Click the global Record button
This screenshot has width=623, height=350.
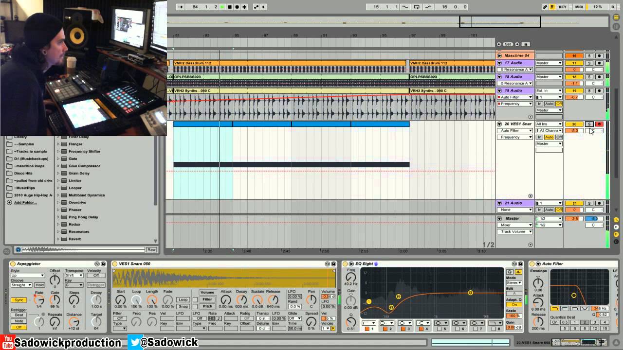pos(237,7)
